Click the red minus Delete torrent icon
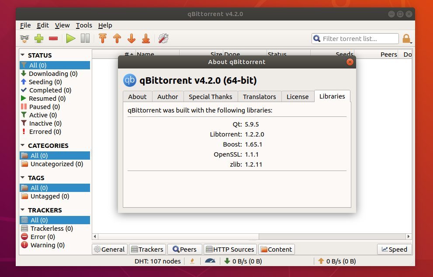Image resolution: width=433 pixels, height=277 pixels. (x=53, y=38)
